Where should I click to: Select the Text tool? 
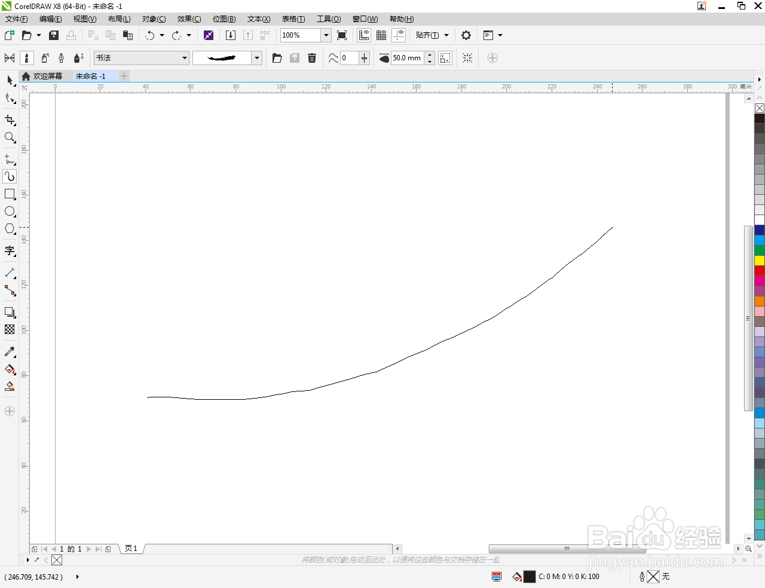[10, 251]
